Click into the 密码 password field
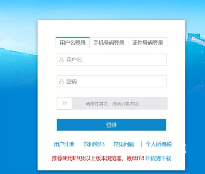This screenshot has width=205, height=174. point(112,81)
